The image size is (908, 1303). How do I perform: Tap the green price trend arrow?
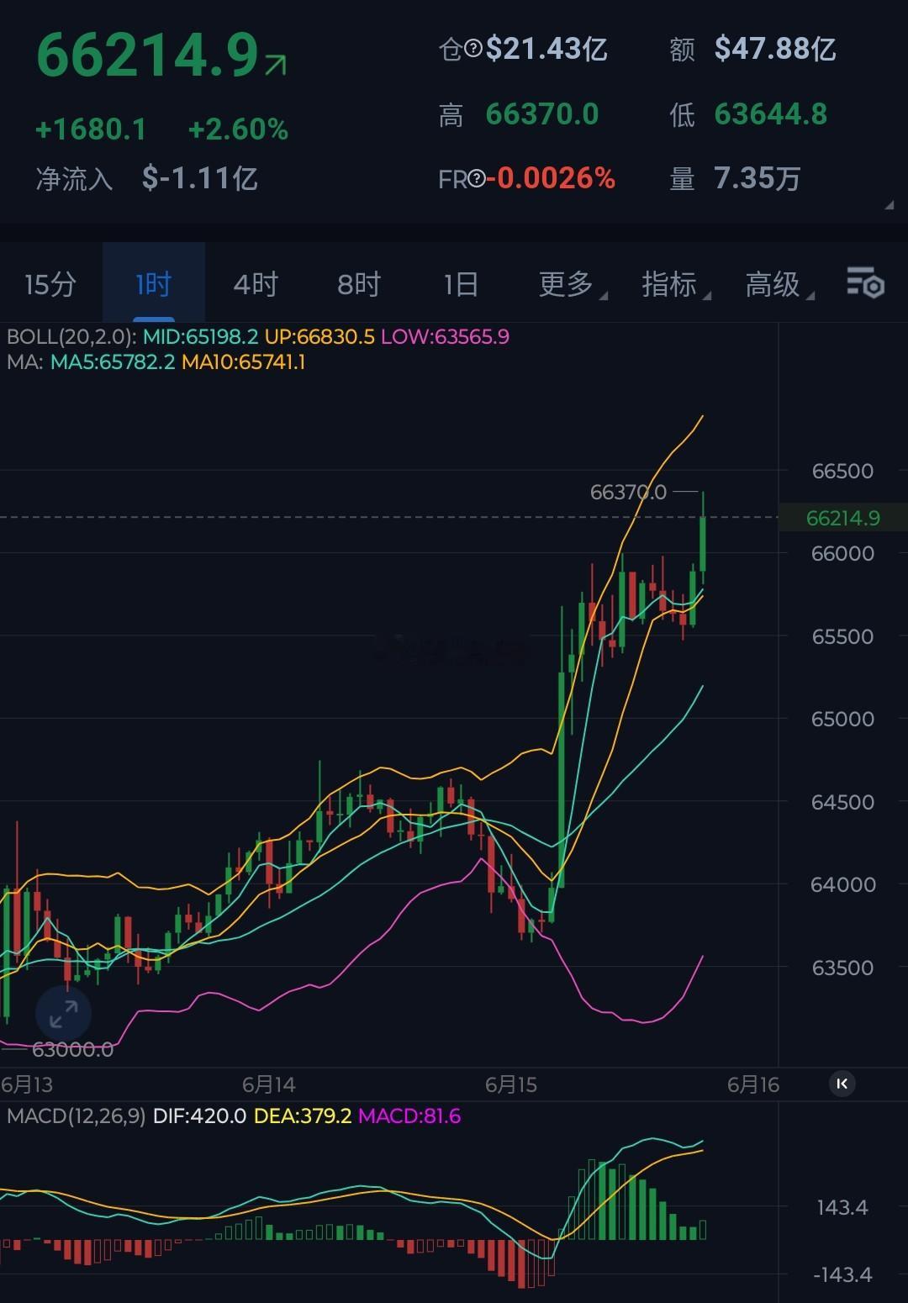276,65
